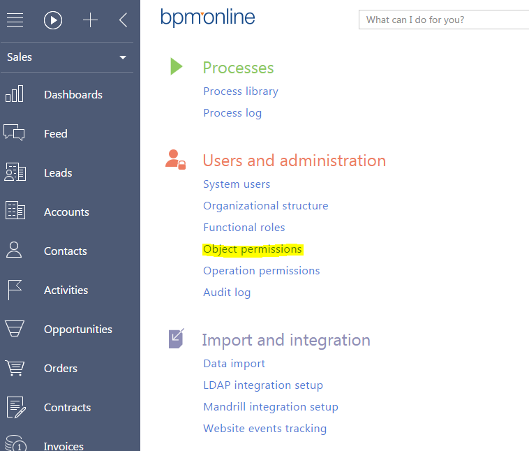This screenshot has width=529, height=451.
Task: Open Contracts section in sidebar
Action: pos(67,407)
